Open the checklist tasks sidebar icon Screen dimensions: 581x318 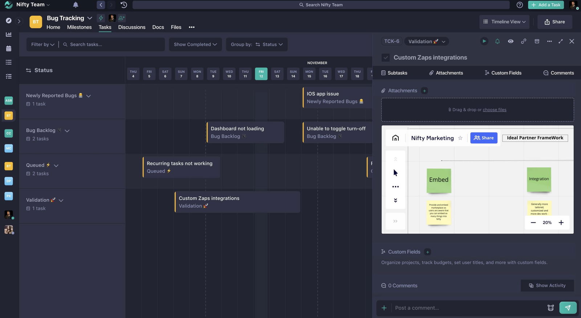click(x=9, y=76)
